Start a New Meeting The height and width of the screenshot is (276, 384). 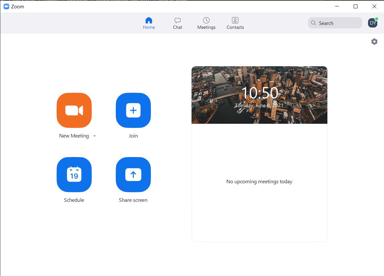click(74, 110)
